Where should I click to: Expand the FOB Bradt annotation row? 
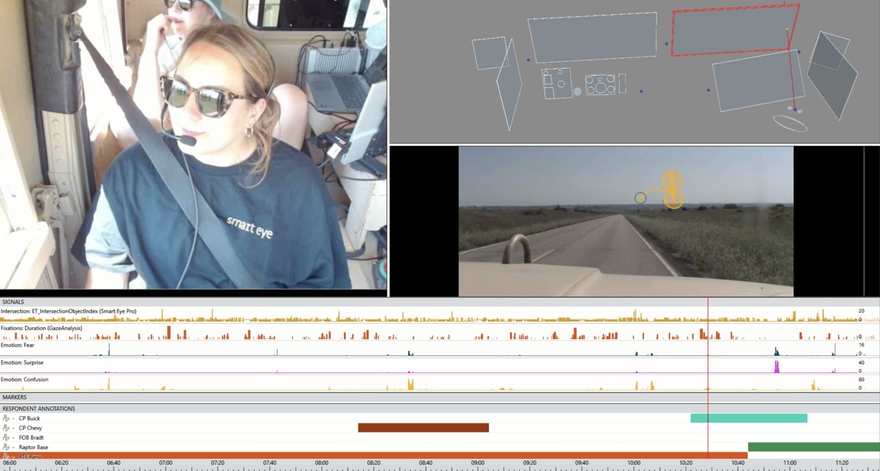14,438
